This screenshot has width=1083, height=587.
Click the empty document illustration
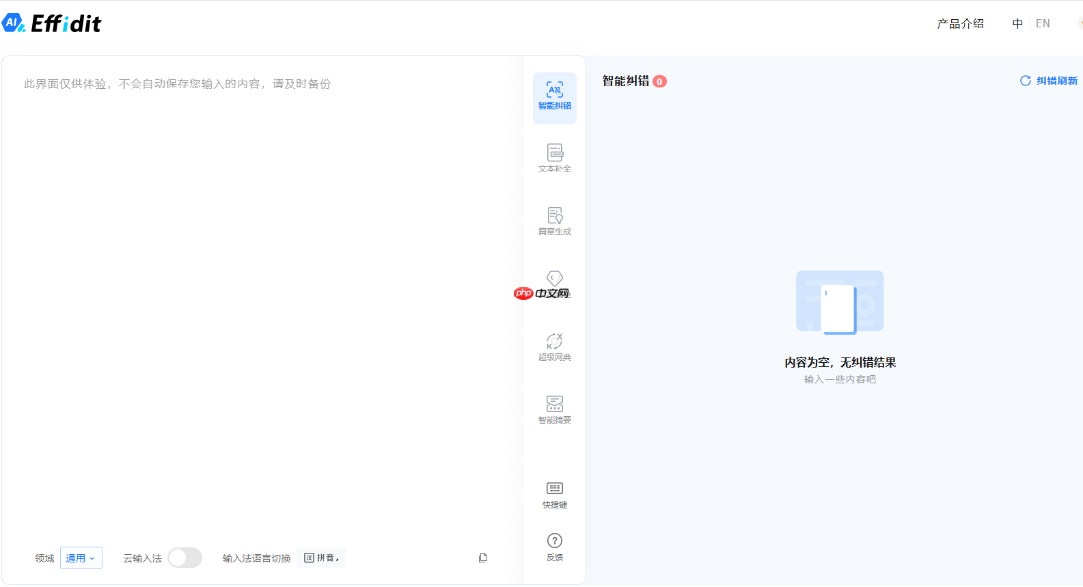click(840, 302)
